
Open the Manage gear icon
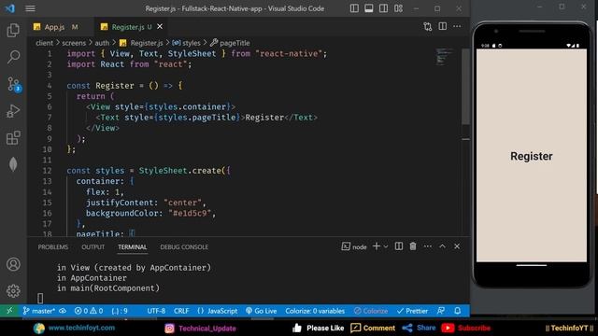tap(13, 290)
